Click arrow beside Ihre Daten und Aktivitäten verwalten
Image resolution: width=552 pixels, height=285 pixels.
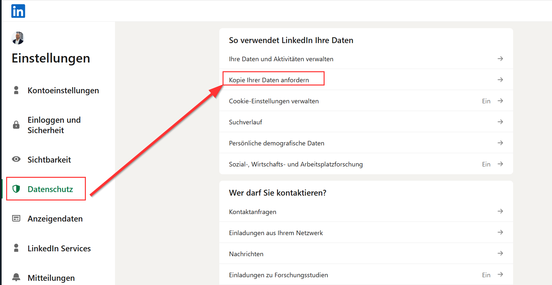pyautogui.click(x=500, y=59)
